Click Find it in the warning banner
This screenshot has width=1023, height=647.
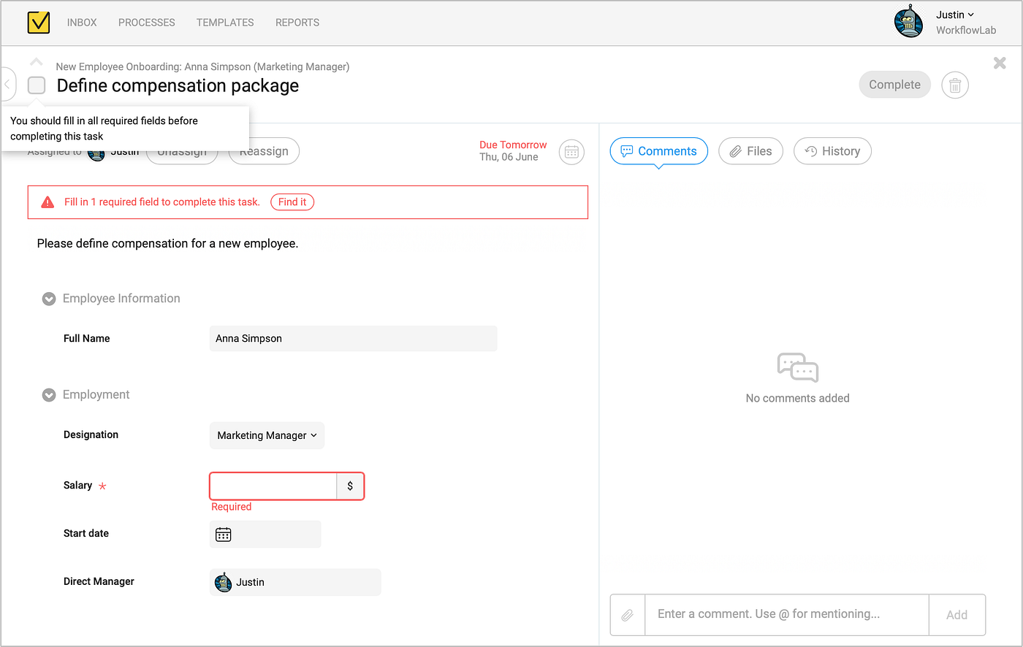click(292, 202)
